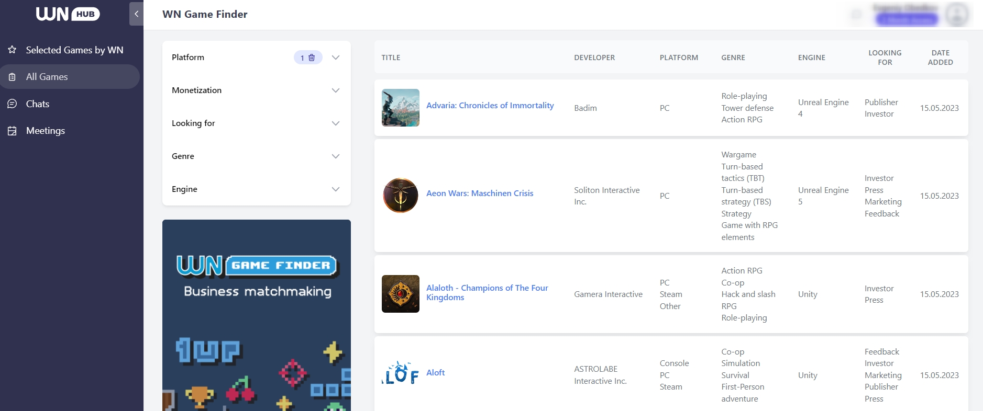
Task: Click the WN Hub logo
Action: point(68,14)
